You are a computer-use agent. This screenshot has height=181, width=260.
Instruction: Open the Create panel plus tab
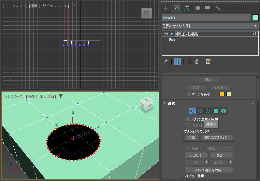click(166, 8)
